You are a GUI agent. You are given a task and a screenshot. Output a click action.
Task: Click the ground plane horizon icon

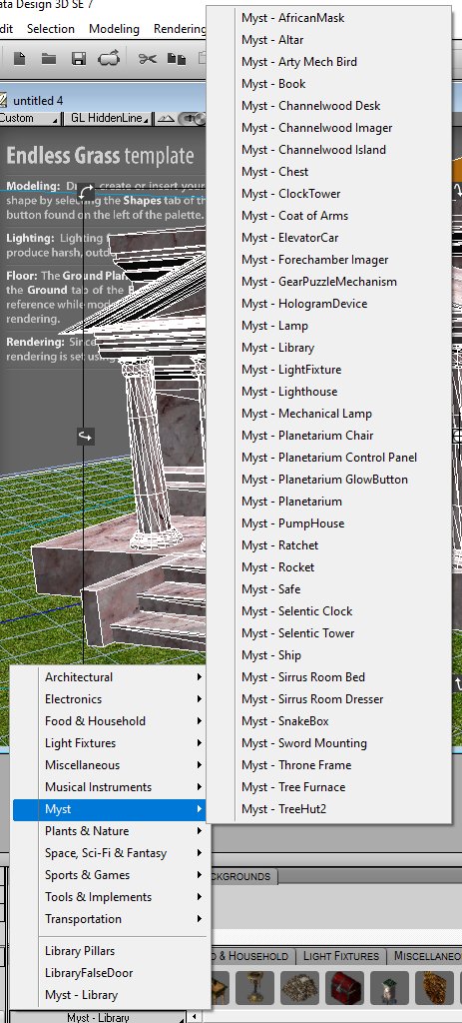[x=167, y=118]
